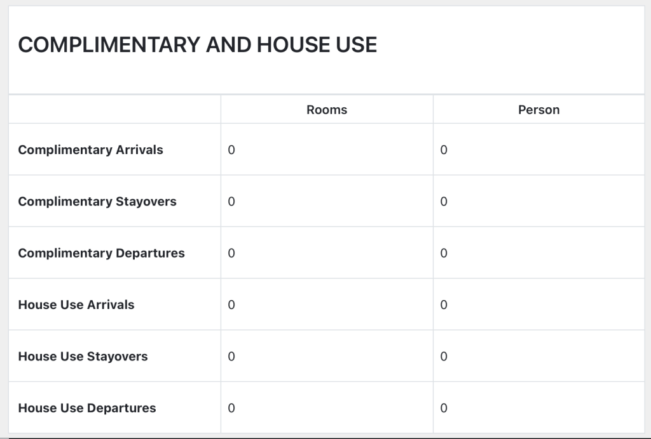The width and height of the screenshot is (651, 439).
Task: Select Rooms value for House Use Arrivals
Action: click(231, 305)
